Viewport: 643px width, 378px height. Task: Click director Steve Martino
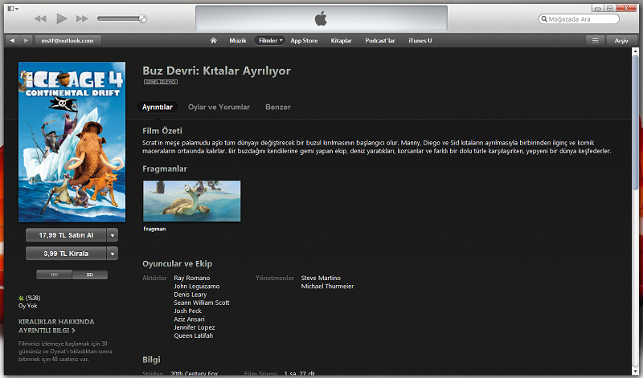[321, 278]
